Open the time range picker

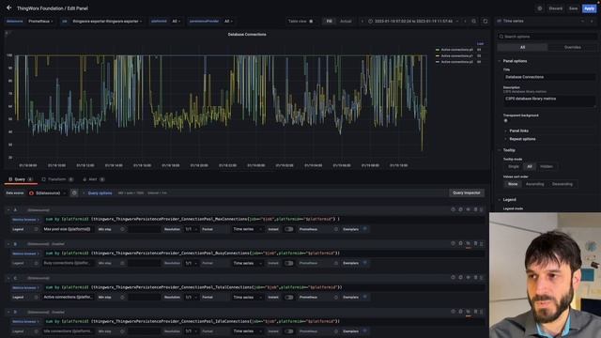tap(413, 21)
